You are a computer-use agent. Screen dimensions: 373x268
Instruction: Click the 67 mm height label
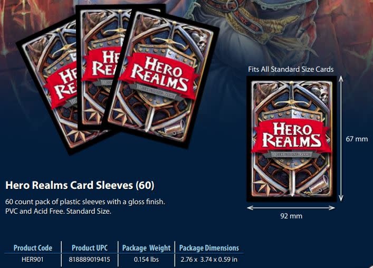pos(357,139)
